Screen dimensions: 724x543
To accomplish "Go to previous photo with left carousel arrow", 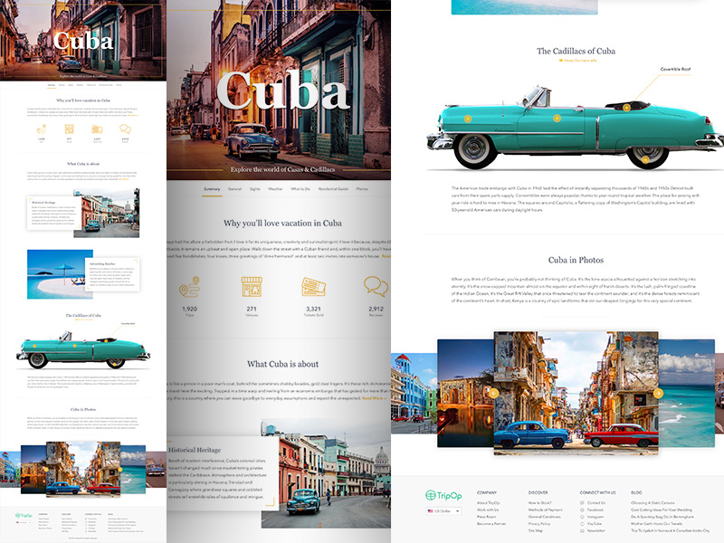I will pos(493,394).
